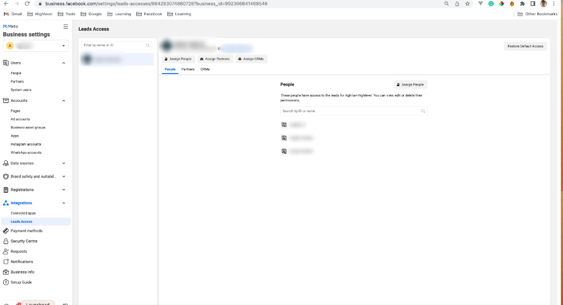Click the Meta logo
563x305 pixels.
pos(10,26)
